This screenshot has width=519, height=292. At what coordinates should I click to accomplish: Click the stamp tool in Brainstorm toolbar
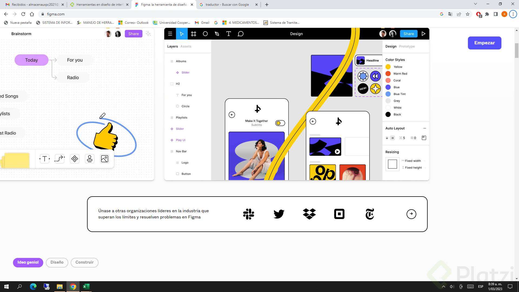pos(89,159)
